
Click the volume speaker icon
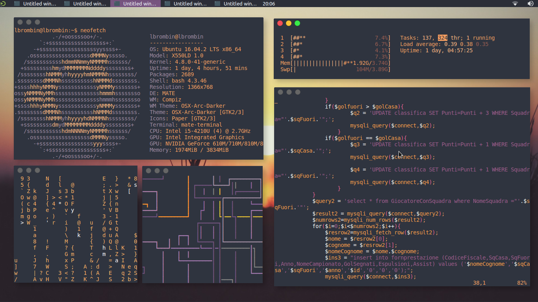pos(530,4)
